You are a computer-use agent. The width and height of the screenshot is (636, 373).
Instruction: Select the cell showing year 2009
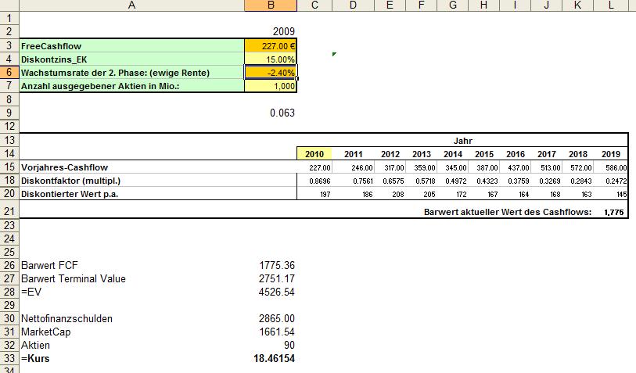[x=271, y=31]
